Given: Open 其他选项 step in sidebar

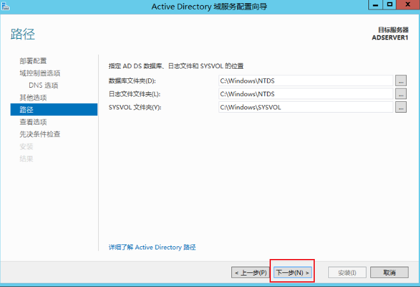Looking at the screenshot, I should coord(33,97).
